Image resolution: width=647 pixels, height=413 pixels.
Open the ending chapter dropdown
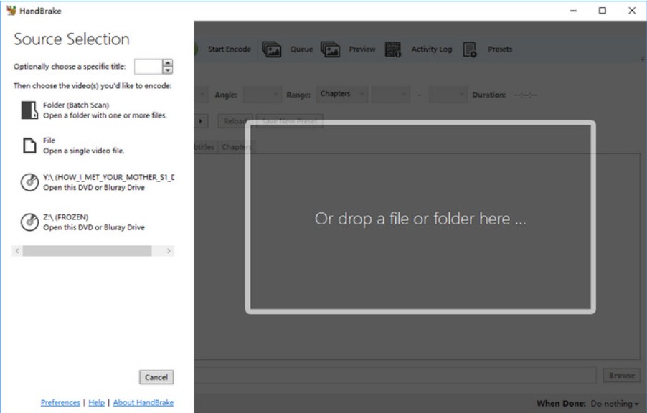click(446, 92)
